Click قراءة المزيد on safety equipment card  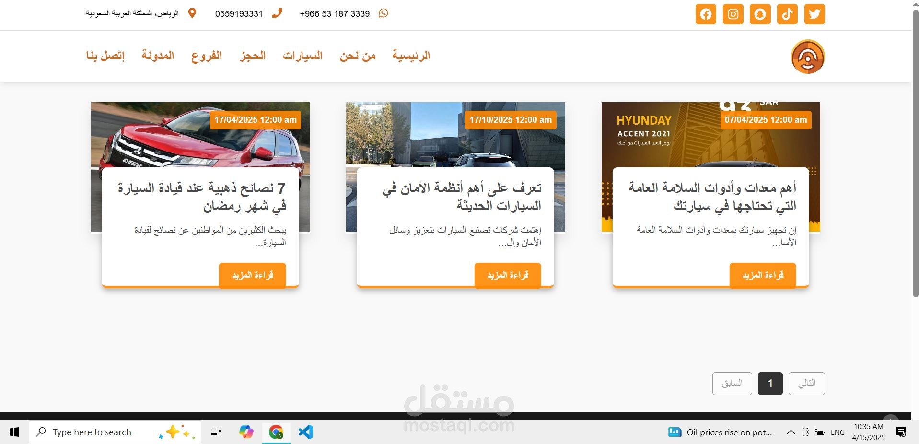[x=763, y=275]
